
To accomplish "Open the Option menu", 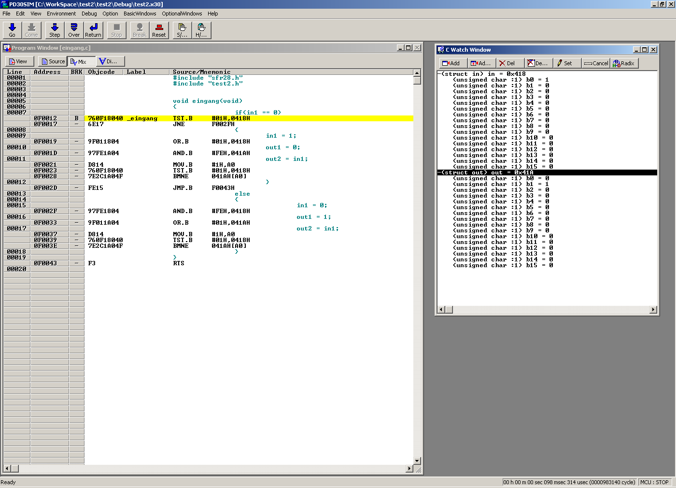I will pos(110,14).
